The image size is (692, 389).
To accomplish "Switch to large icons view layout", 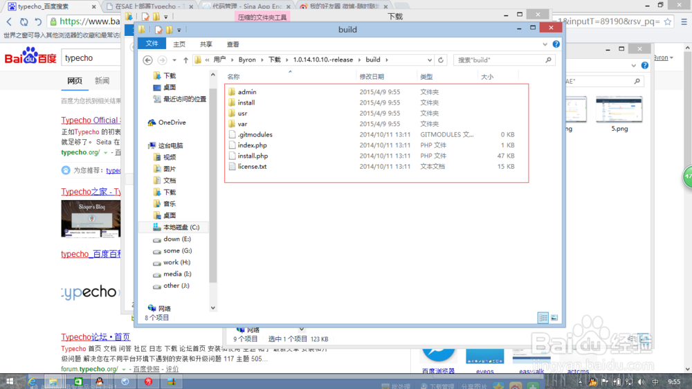I will 554,318.
